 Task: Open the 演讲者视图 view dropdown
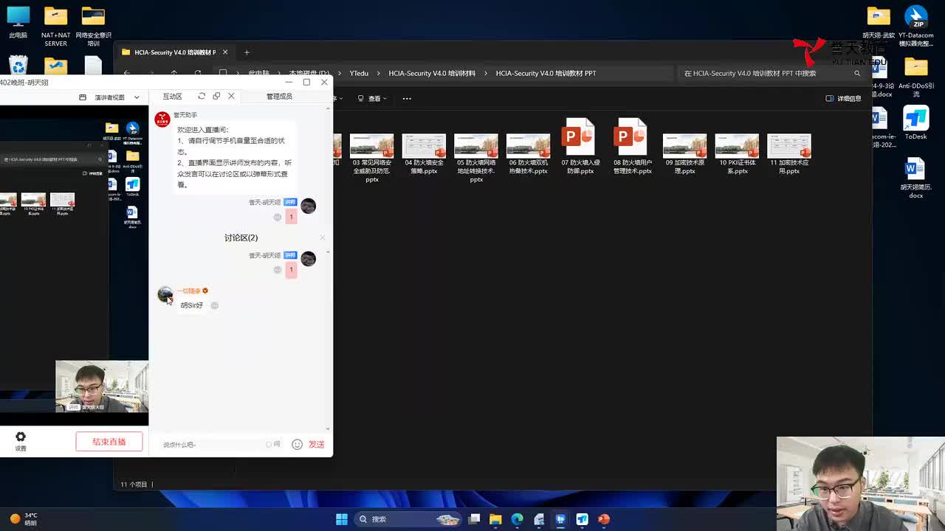[x=117, y=97]
